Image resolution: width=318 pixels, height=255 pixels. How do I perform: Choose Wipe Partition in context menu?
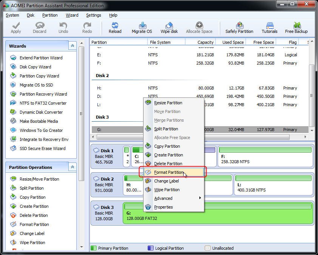pyautogui.click(x=174, y=190)
